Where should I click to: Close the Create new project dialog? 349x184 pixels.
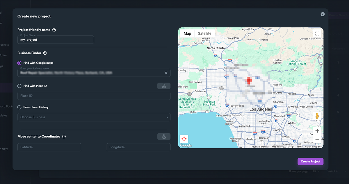[323, 14]
